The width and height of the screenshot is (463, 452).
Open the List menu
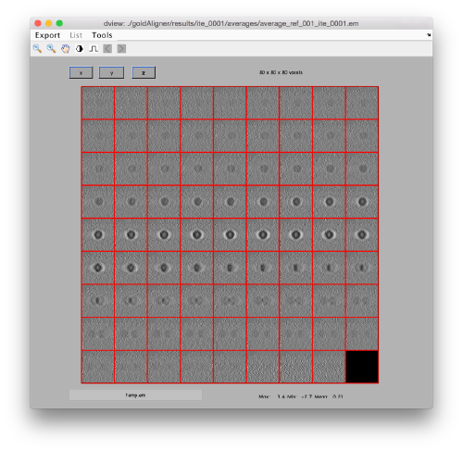(x=76, y=35)
